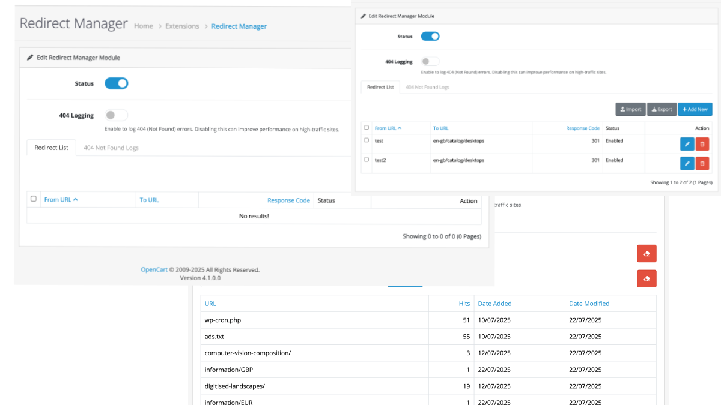Sort the top-right table by Response Code
Screen dimensions: 721x405
pyautogui.click(x=583, y=128)
